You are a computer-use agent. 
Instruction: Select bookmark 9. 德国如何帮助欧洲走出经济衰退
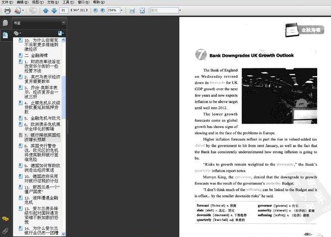tap(42, 168)
